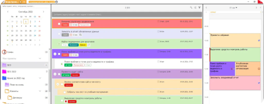Click the Просрочено tag in red task
Image resolution: width=264 pixels, height=104 pixels.
point(85,25)
